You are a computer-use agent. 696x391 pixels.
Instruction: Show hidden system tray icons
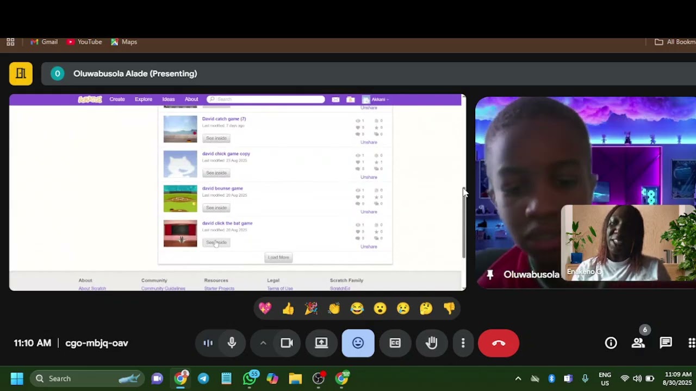point(518,379)
